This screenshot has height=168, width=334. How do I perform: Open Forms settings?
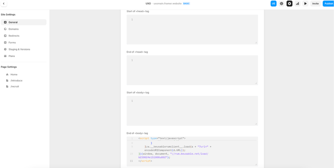pos(12,42)
